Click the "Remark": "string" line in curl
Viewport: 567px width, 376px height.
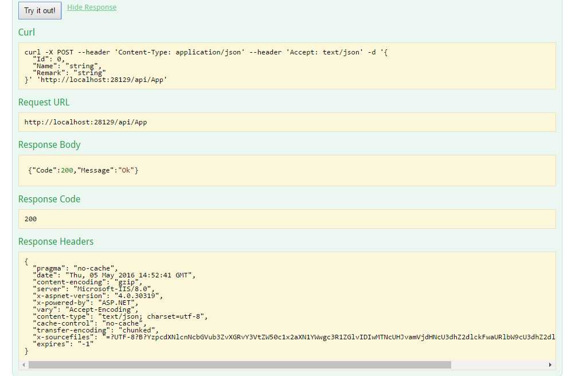coord(69,73)
